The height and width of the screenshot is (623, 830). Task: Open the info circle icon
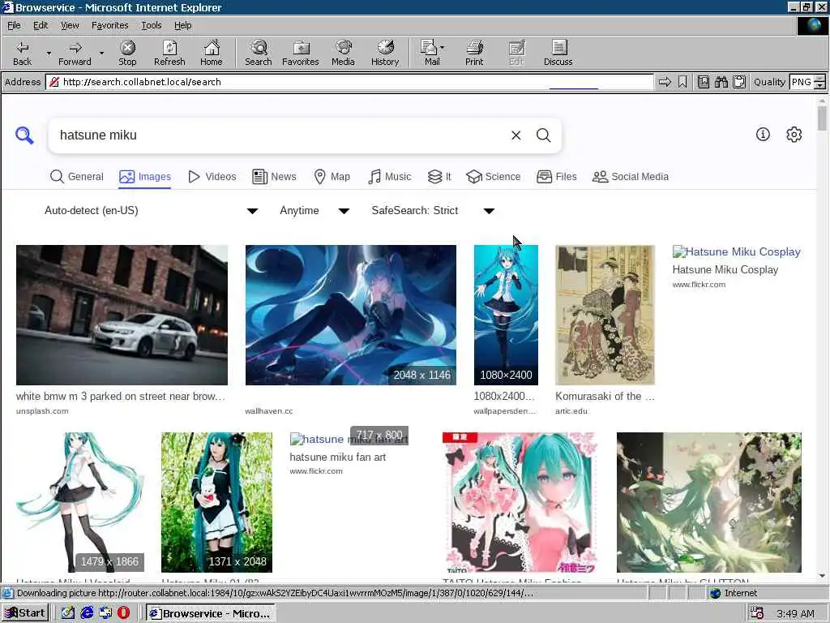click(x=763, y=135)
